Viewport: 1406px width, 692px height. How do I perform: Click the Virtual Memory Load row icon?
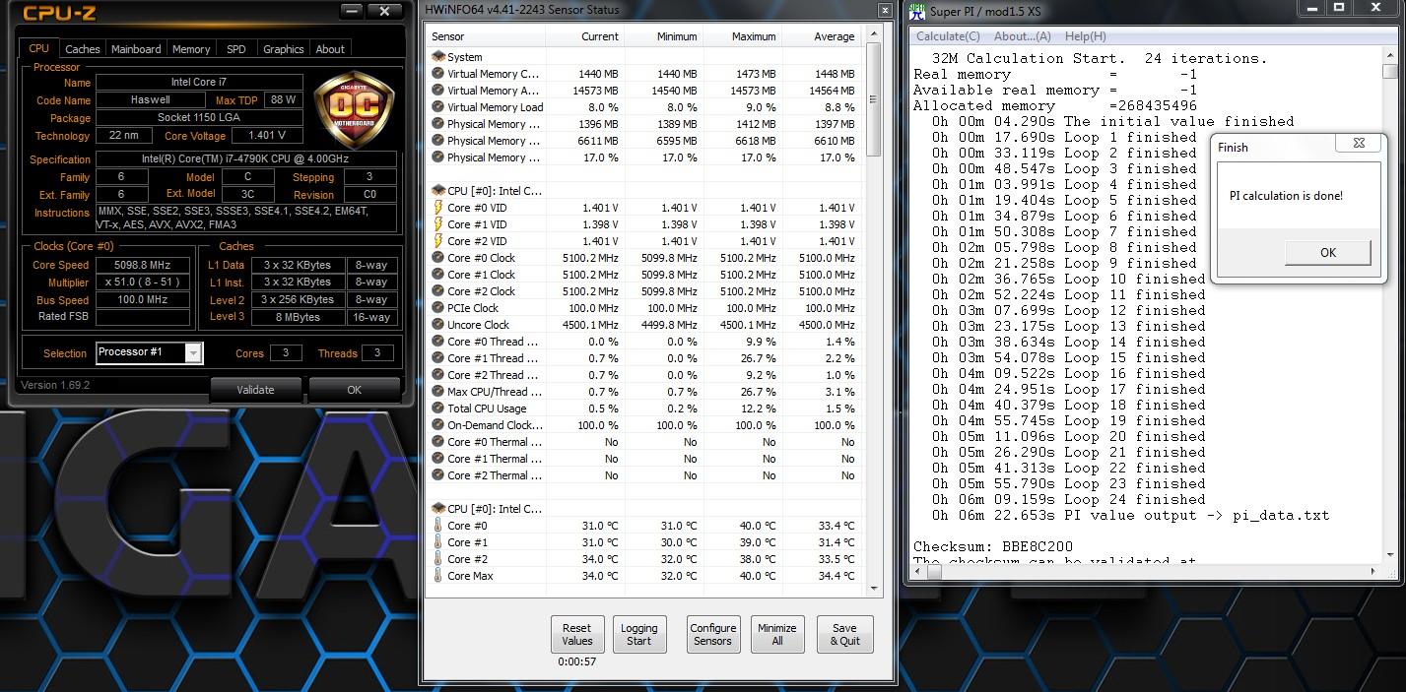(438, 107)
